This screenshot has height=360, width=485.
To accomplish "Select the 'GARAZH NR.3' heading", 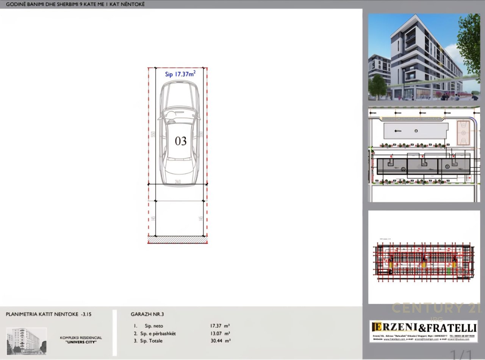I will (147, 314).
